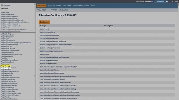
Task: Open com.atlassian.confluence.about package
Action: point(52,73)
